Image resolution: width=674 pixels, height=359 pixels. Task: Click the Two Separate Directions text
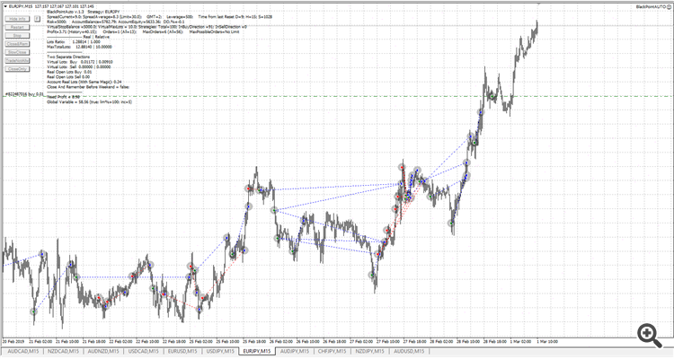pos(68,57)
